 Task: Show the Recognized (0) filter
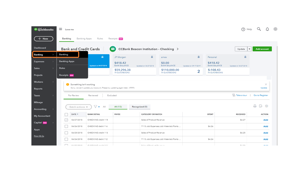140,107
